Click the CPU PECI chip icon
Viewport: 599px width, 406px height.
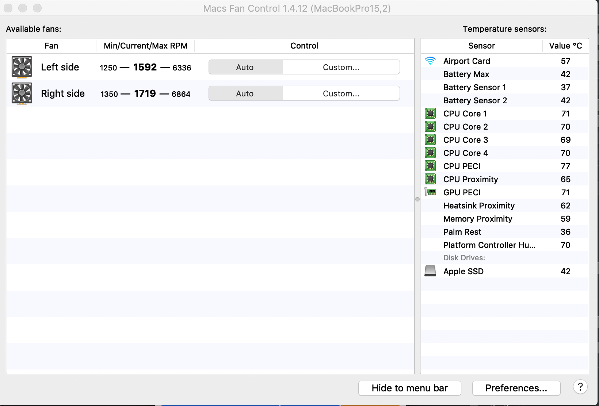(x=430, y=166)
